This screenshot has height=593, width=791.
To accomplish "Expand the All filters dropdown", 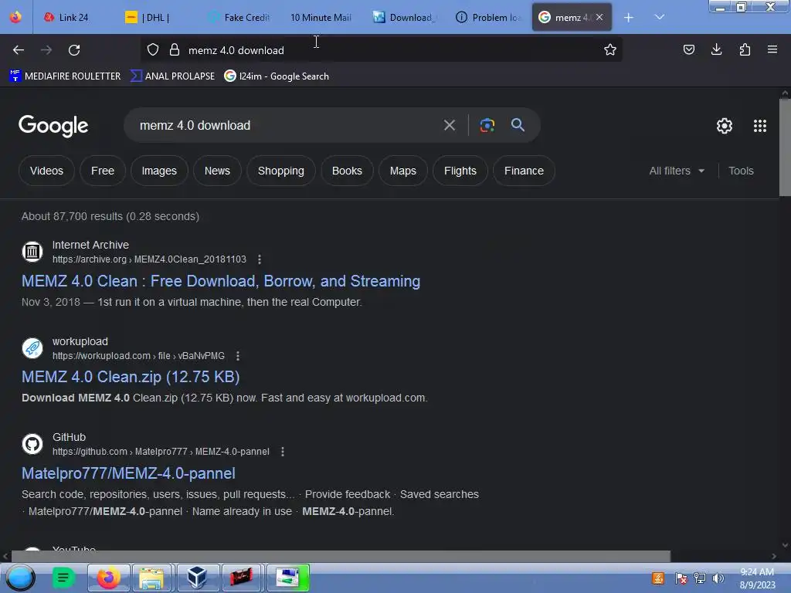I will tap(677, 171).
